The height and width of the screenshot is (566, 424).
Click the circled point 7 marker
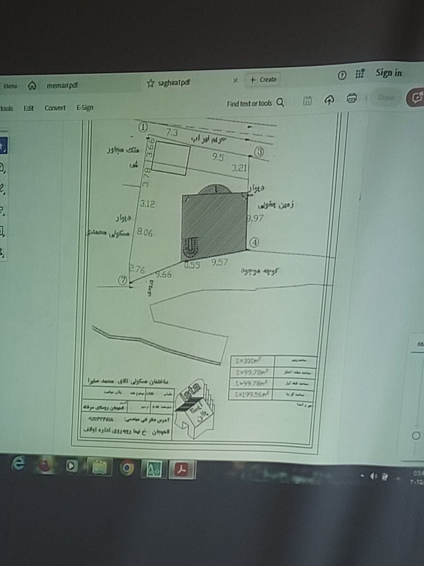[122, 280]
